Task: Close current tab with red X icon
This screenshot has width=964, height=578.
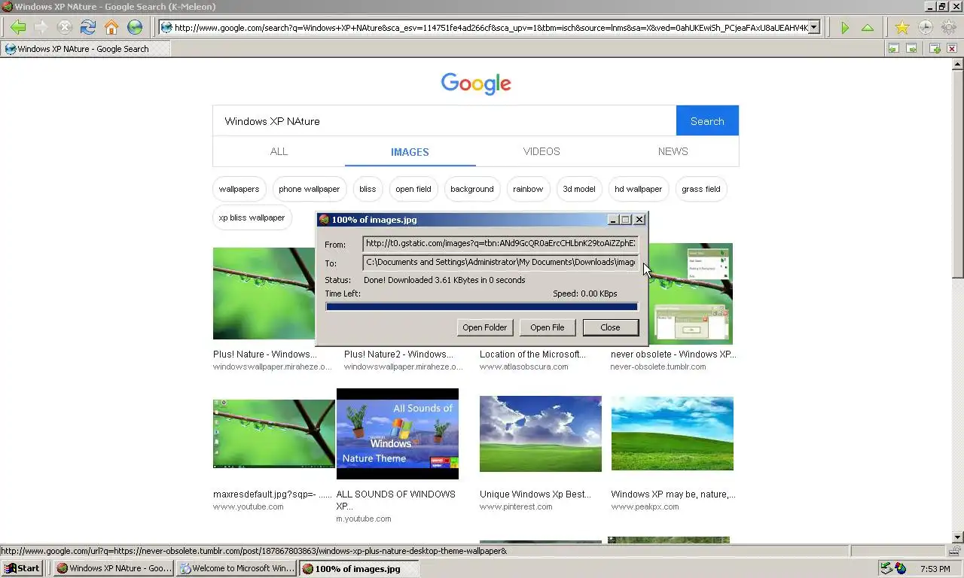Action: (952, 48)
